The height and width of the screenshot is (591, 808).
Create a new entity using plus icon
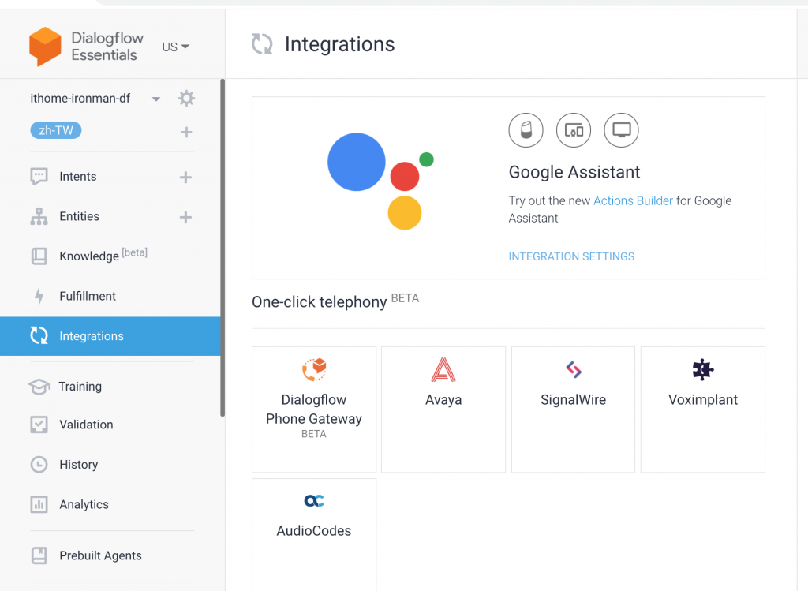click(x=185, y=217)
